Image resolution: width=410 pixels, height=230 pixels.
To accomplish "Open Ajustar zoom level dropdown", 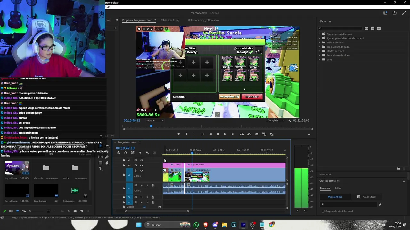I will pyautogui.click(x=155, y=120).
